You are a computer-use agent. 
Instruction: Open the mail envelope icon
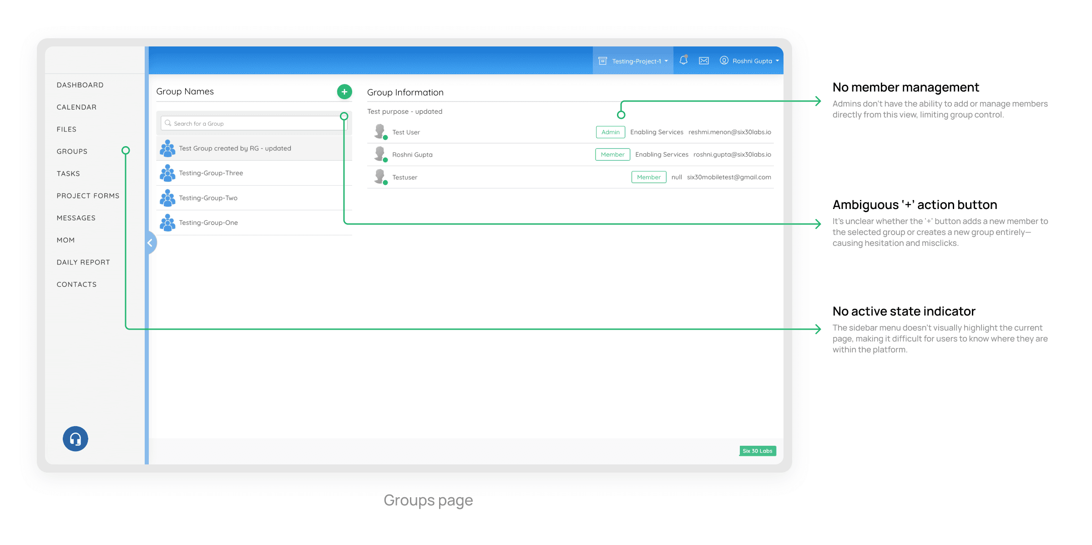704,61
